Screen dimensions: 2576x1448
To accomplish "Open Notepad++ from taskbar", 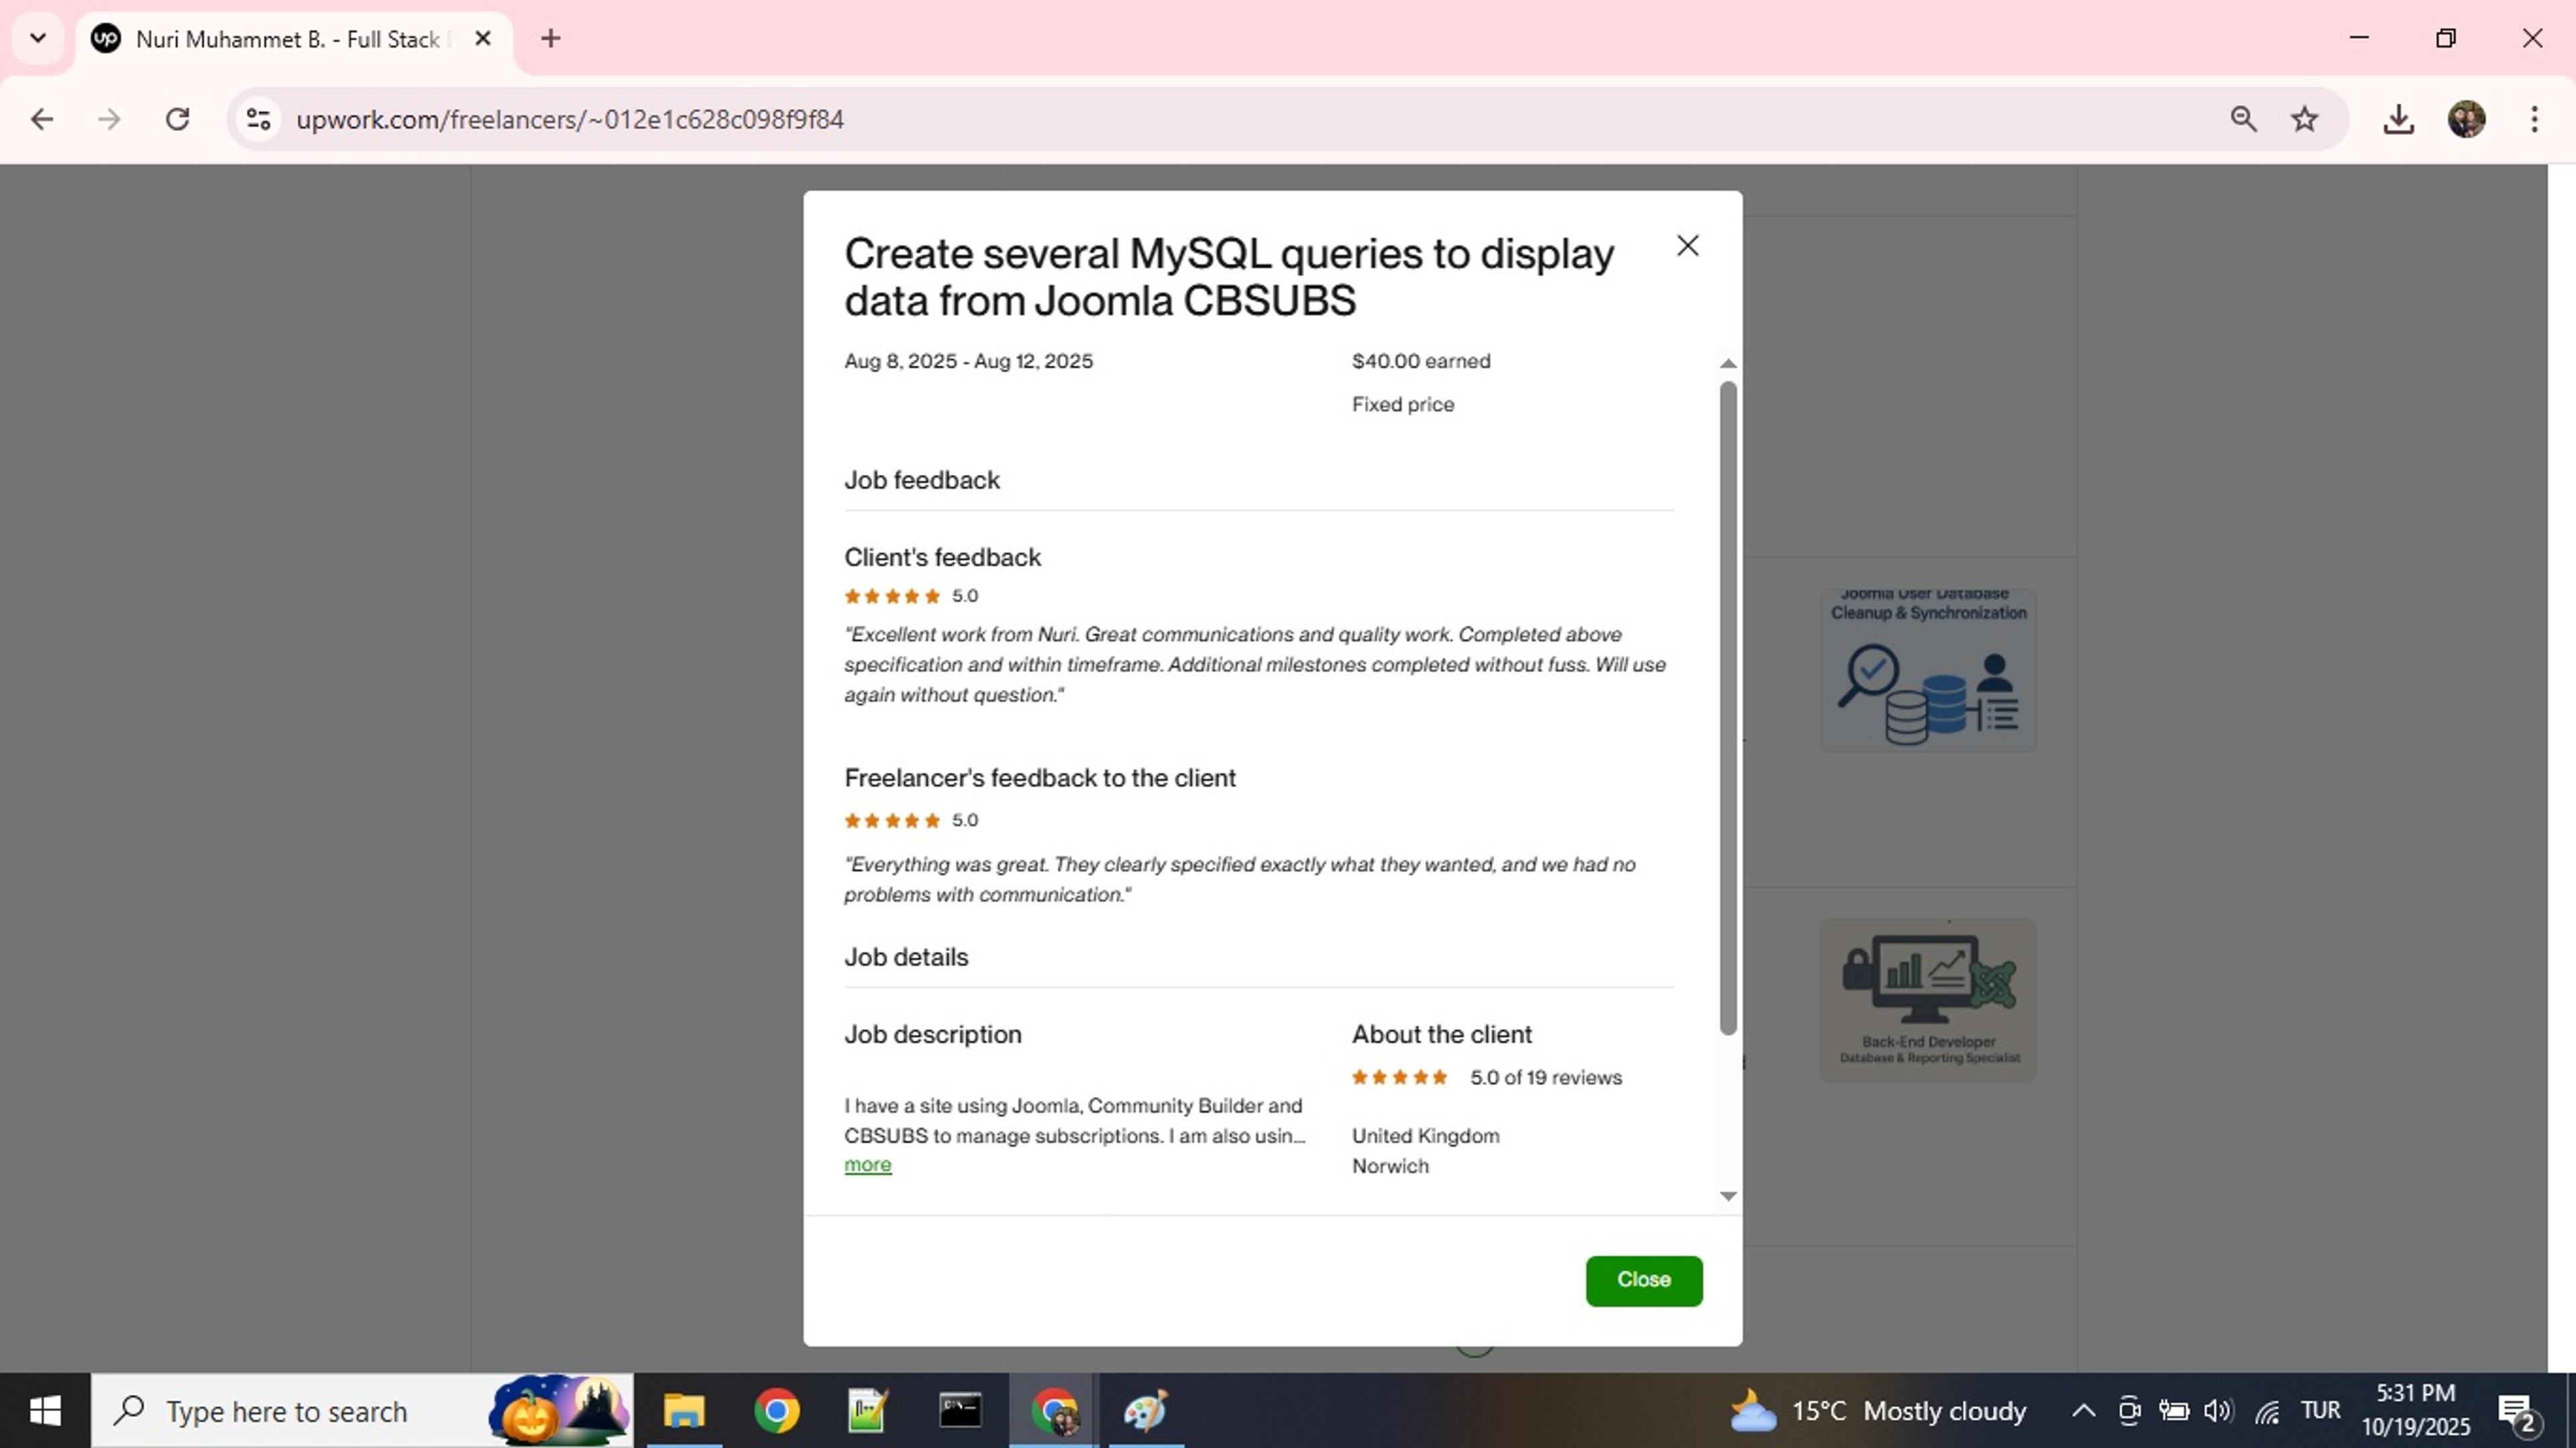I will pyautogui.click(x=867, y=1411).
